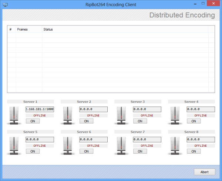Click the # column header
222x181 pixels.
(12, 29)
